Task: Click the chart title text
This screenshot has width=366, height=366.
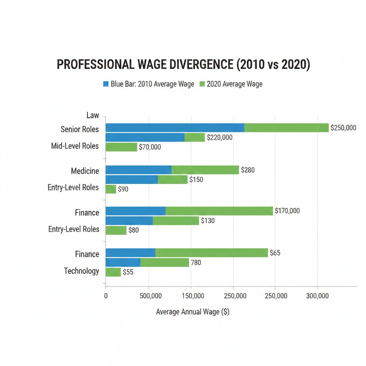Action: [183, 64]
